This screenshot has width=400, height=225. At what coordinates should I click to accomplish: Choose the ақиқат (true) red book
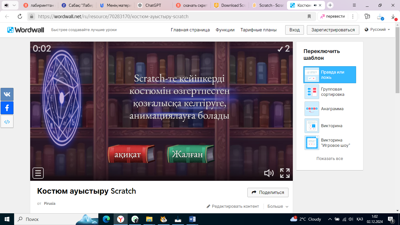tap(131, 154)
